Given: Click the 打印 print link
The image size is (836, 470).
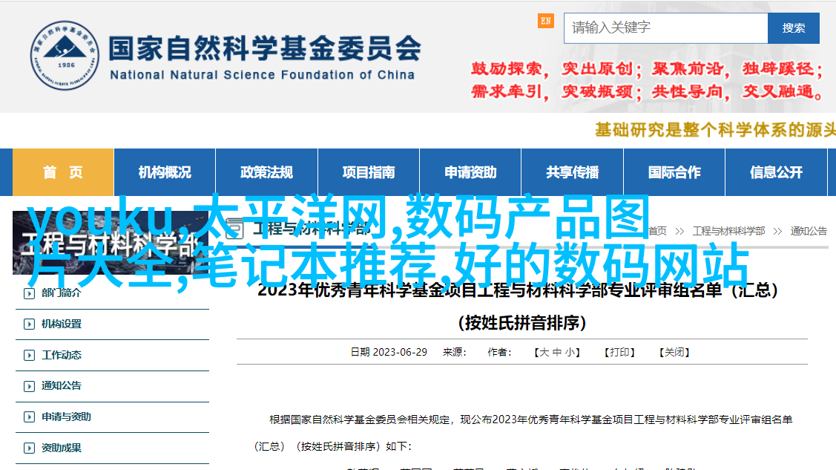Looking at the screenshot, I should point(619,352).
